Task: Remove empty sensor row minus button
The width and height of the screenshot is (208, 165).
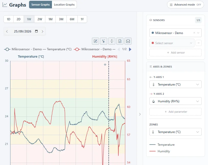Action: click(198, 43)
